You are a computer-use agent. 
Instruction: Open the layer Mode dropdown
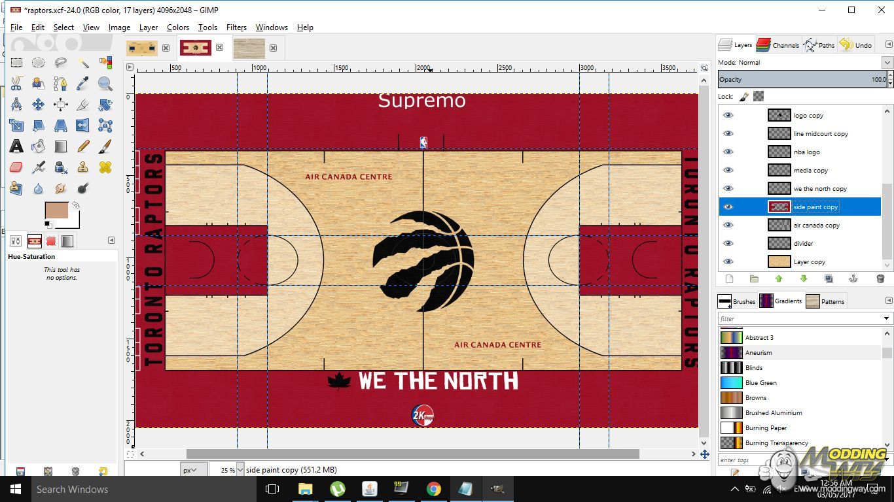[x=887, y=63]
